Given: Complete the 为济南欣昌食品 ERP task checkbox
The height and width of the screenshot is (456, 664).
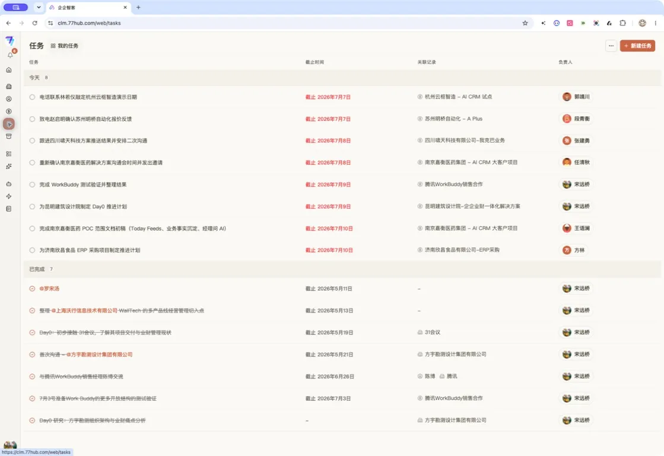Looking at the screenshot, I should [32, 250].
